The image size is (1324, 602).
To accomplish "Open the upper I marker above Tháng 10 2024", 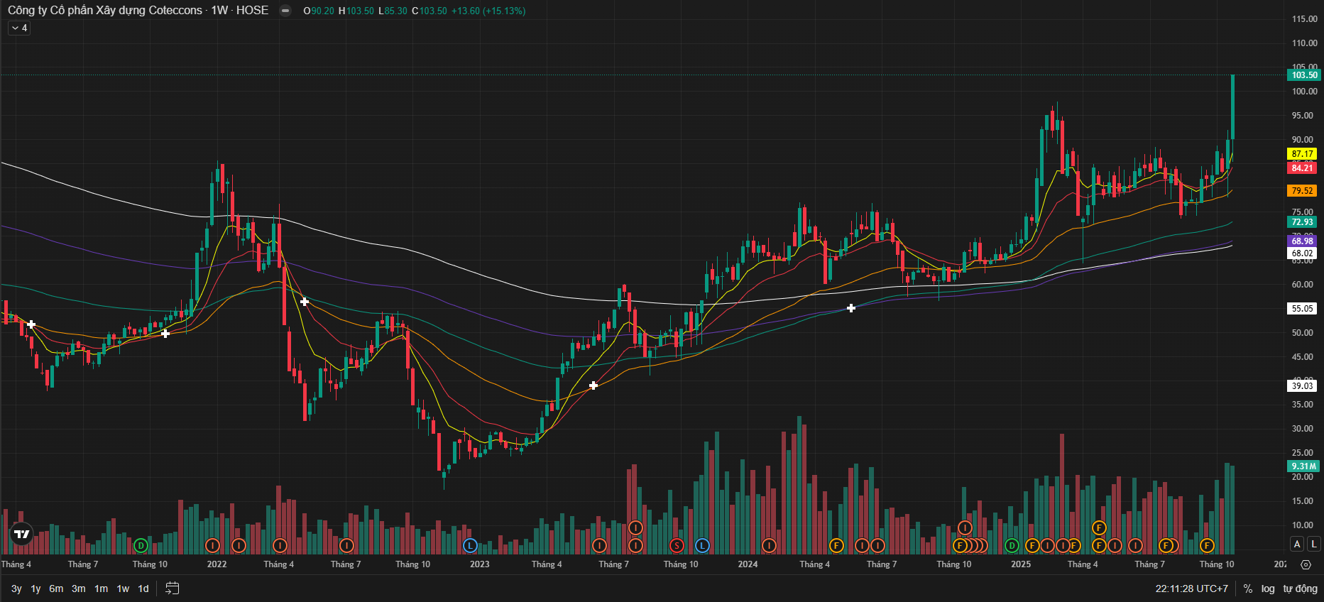I will coord(965,527).
